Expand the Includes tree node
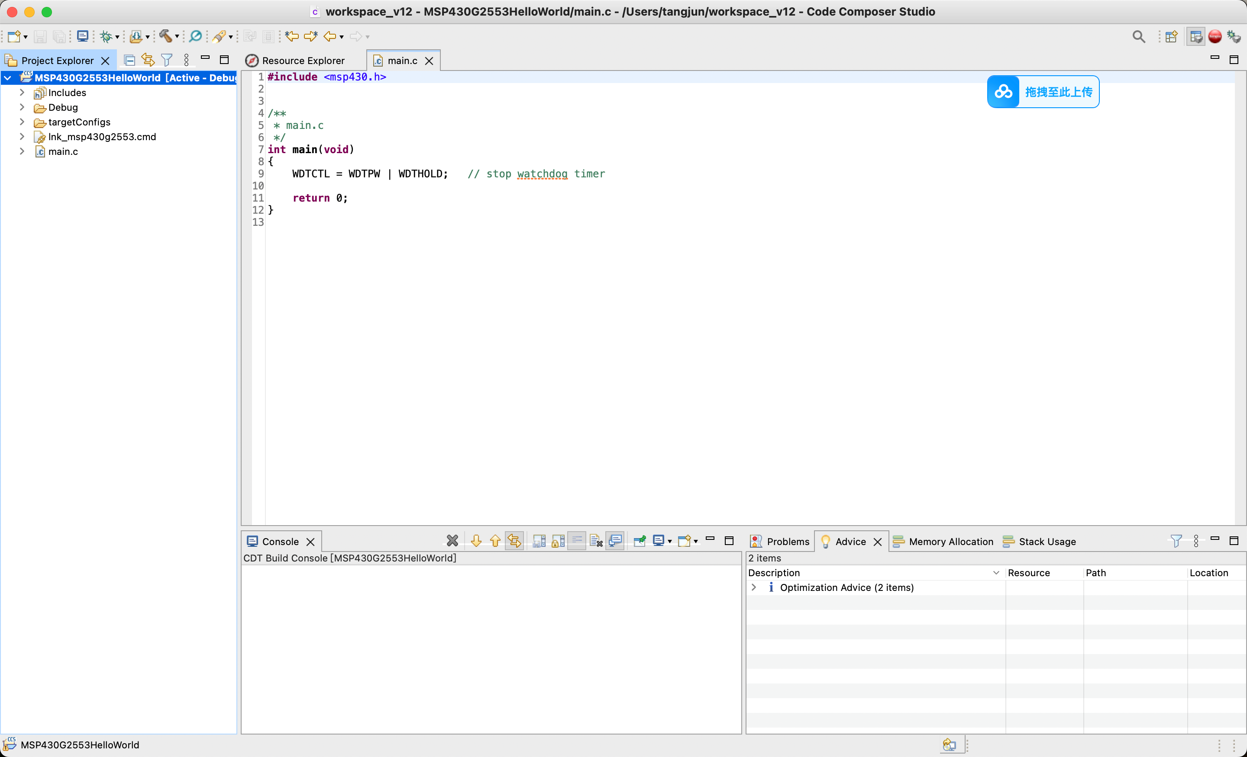This screenshot has height=757, width=1247. point(22,93)
